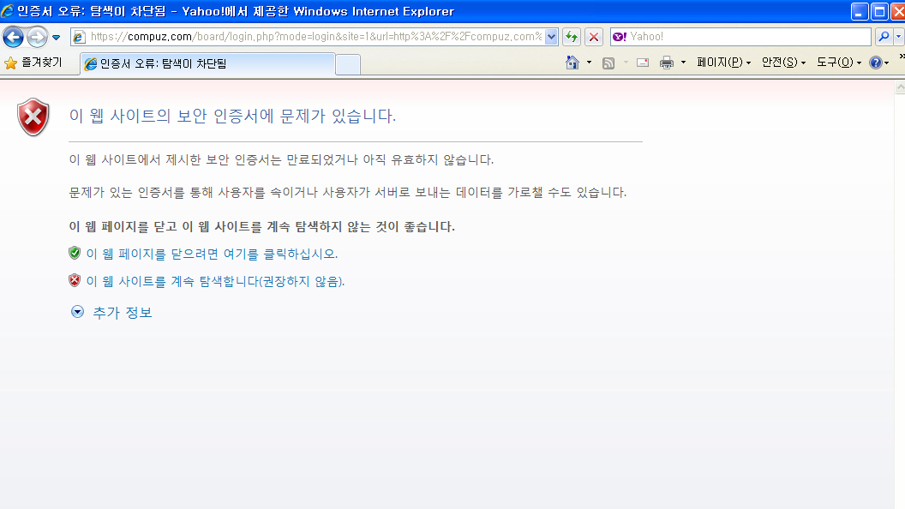Open the Help dropdown arrow
This screenshot has width=905, height=509.
886,63
